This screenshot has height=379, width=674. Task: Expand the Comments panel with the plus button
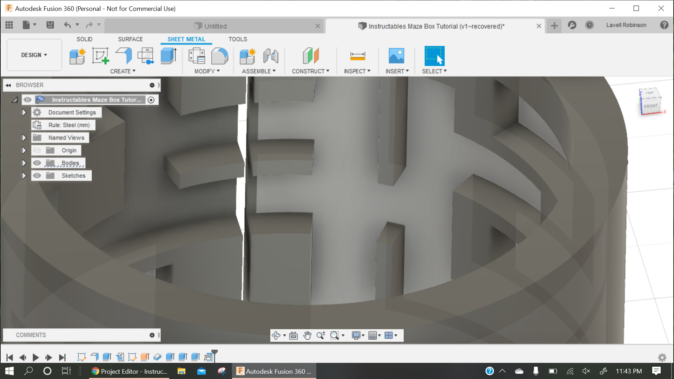(x=152, y=335)
